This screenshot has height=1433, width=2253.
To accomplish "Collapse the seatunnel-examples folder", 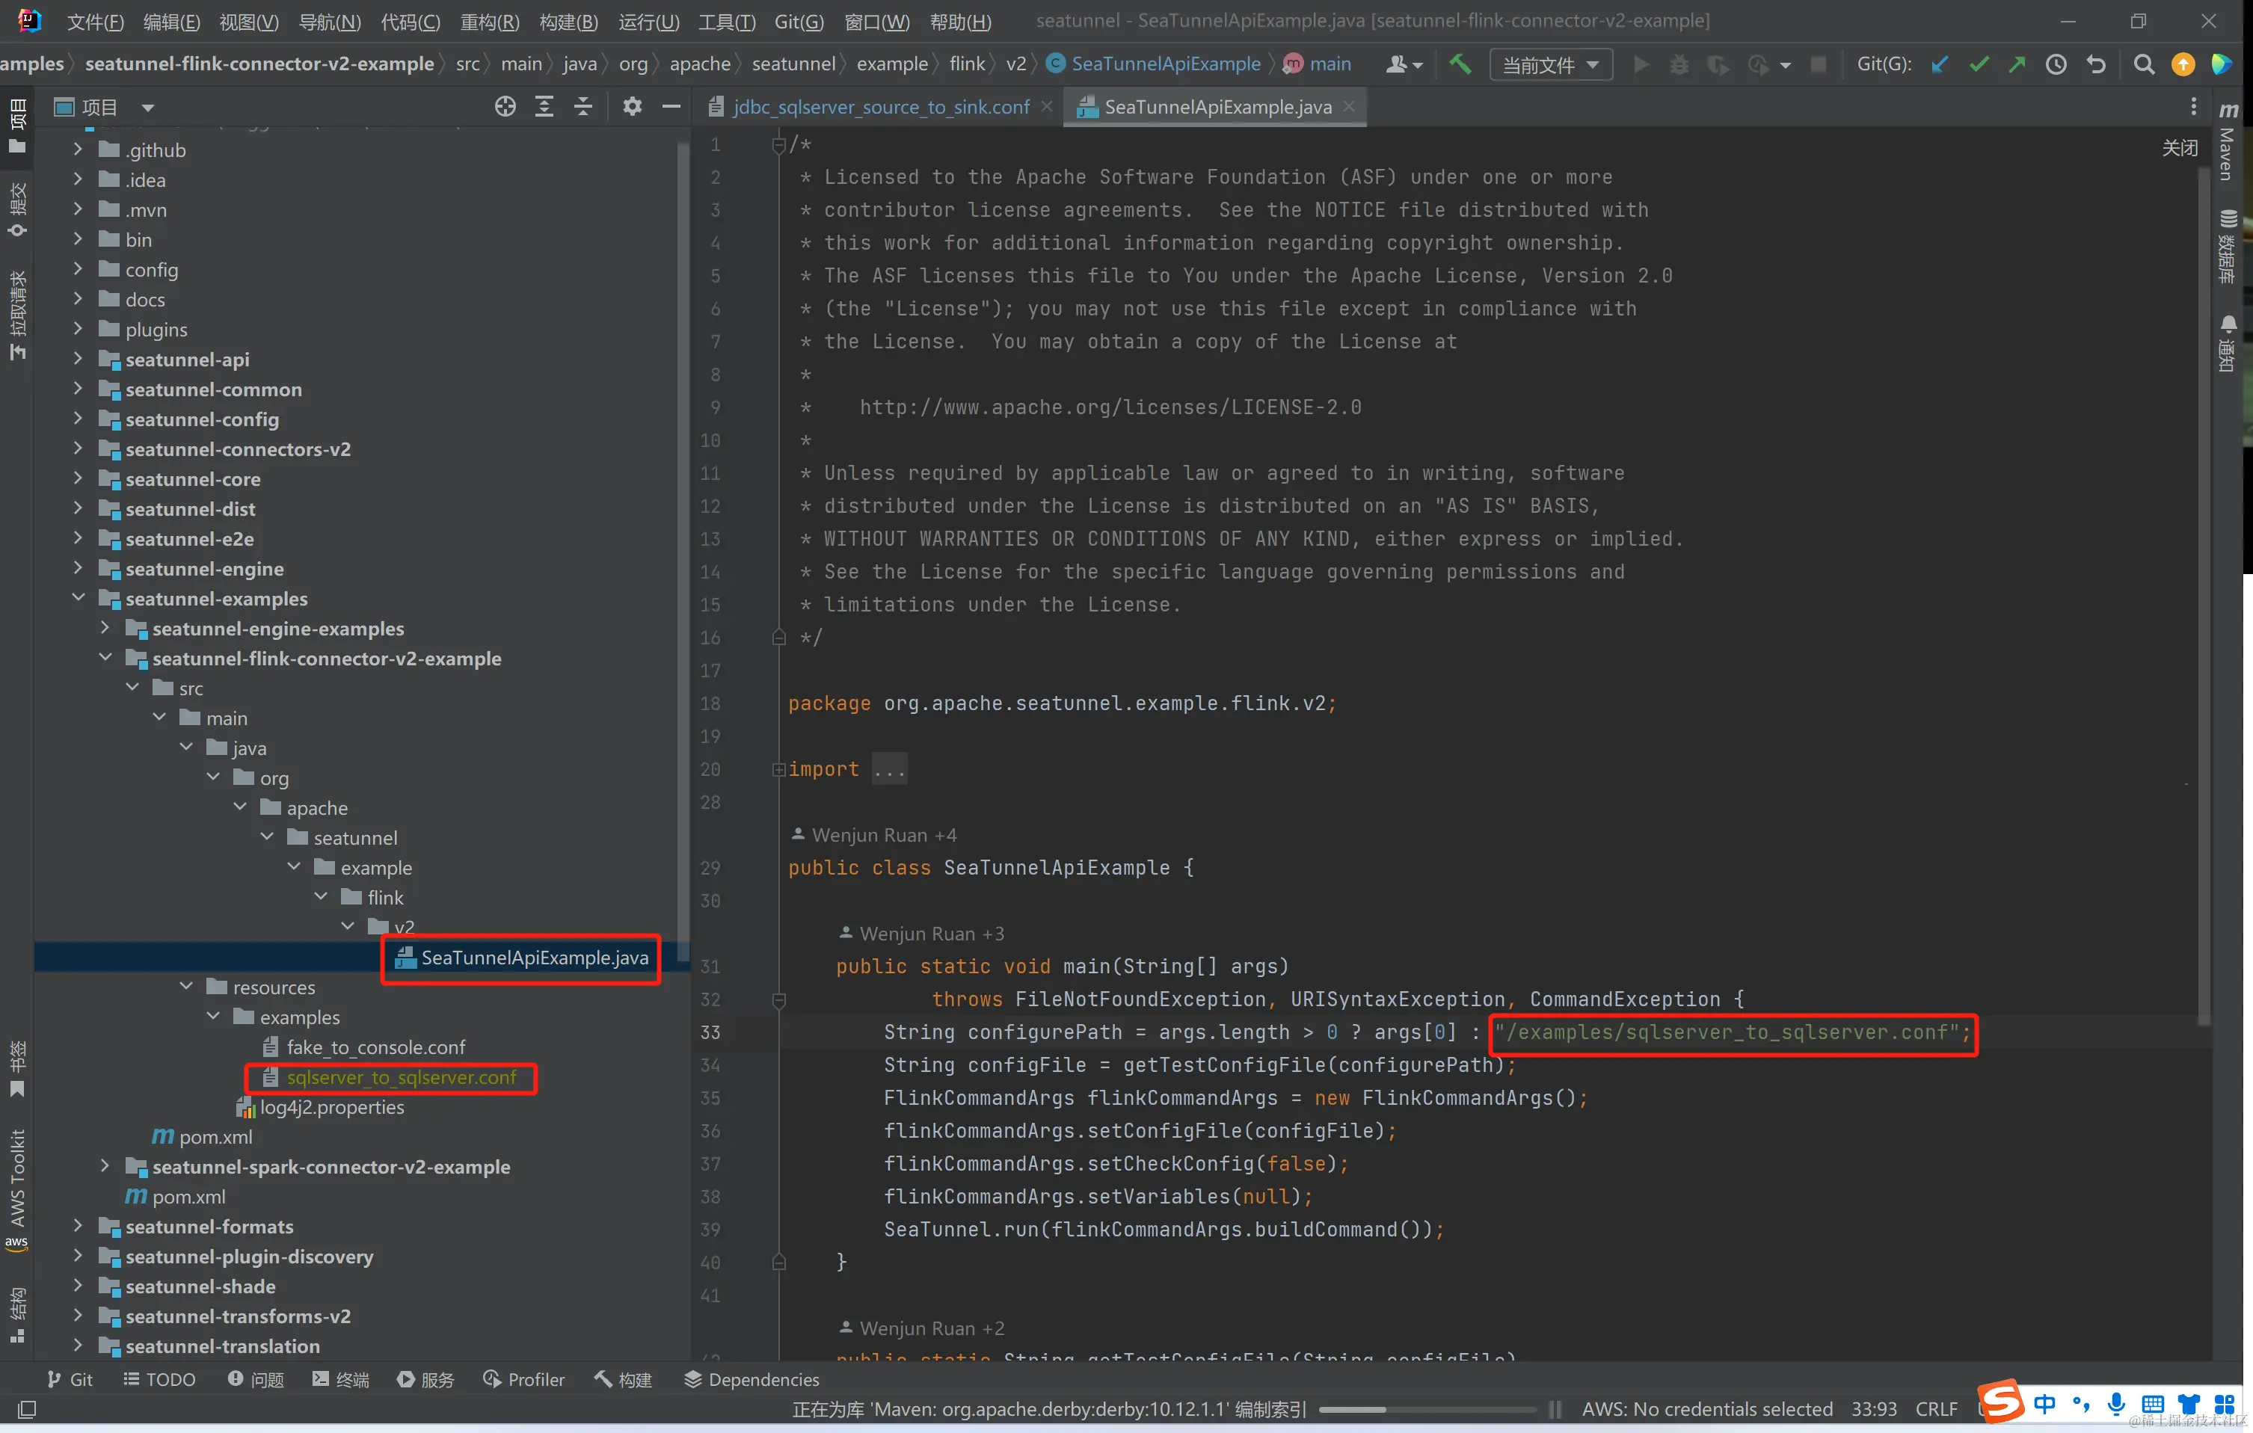I will (x=79, y=598).
